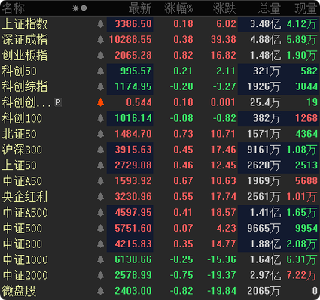Select the 创业板指 row name
This screenshot has height=300, width=320.
tap(25, 56)
